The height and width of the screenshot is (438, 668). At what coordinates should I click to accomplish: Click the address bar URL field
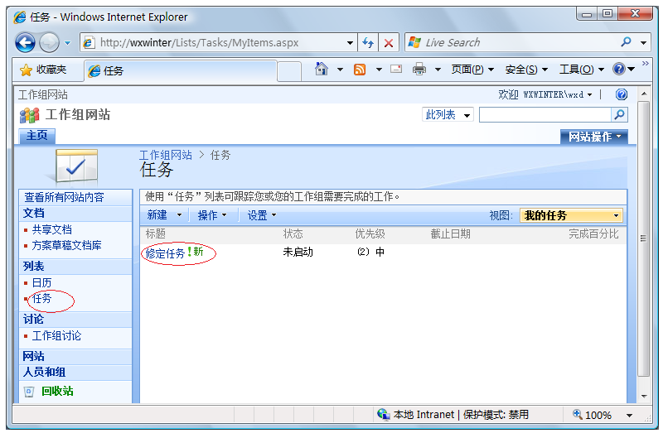(215, 42)
